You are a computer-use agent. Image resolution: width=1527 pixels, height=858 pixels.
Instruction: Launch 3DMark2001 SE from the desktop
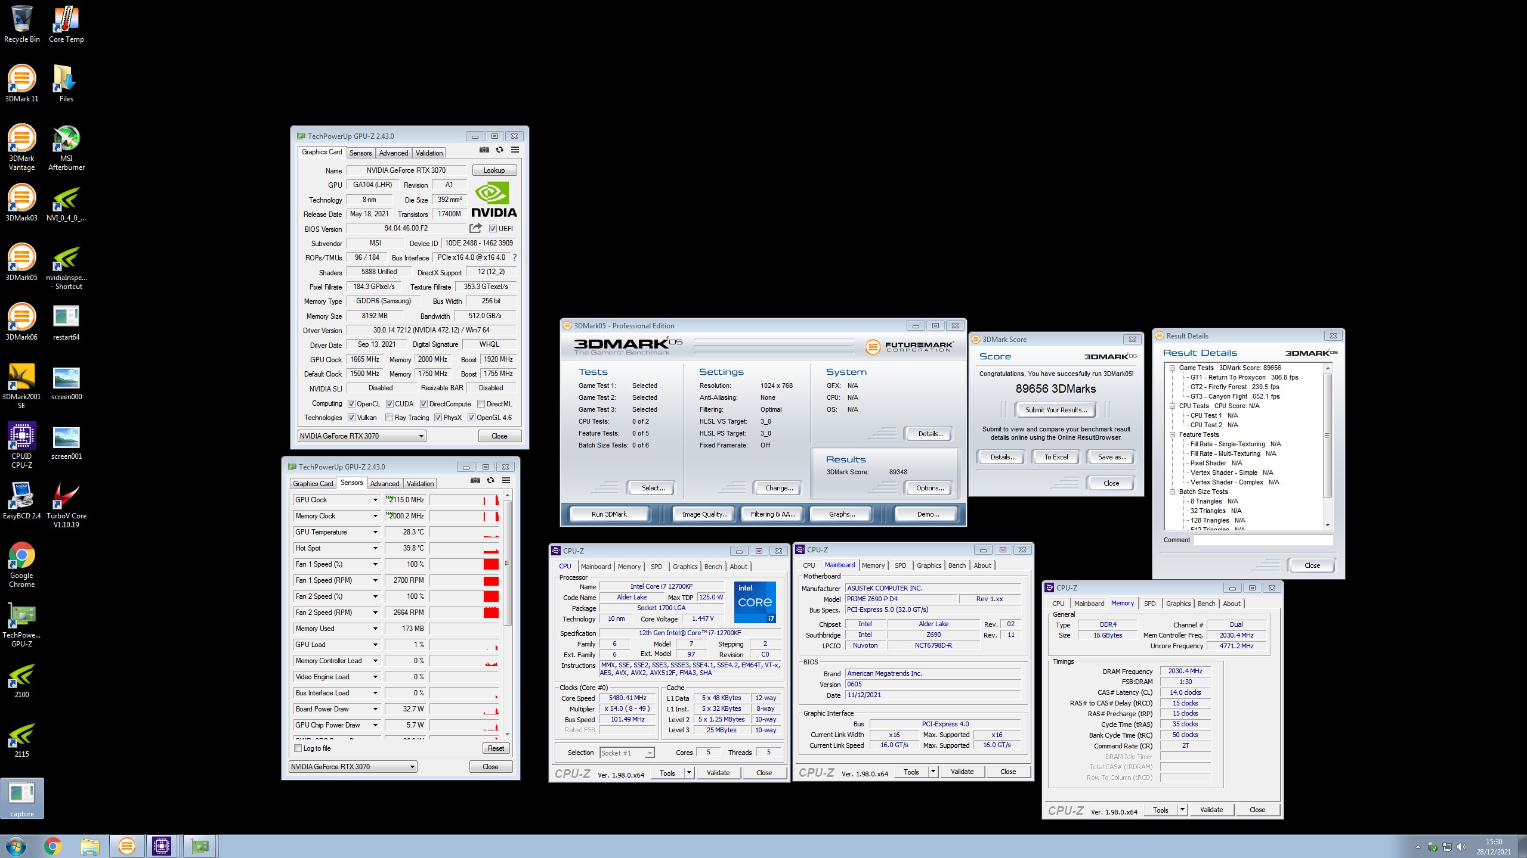click(21, 386)
